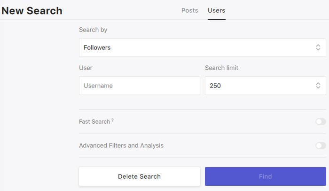The image size is (329, 191).
Task: Start the search with the Find button
Action: [266, 176]
